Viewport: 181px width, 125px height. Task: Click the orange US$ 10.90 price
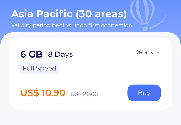[43, 93]
